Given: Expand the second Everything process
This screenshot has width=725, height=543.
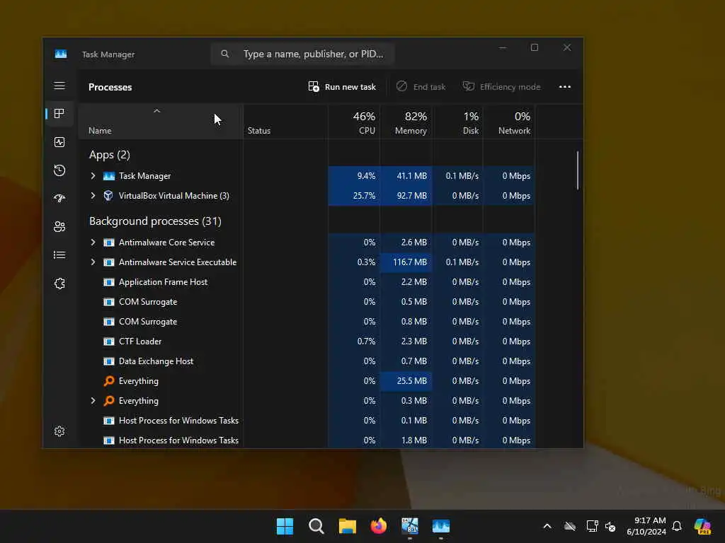Looking at the screenshot, I should 93,401.
